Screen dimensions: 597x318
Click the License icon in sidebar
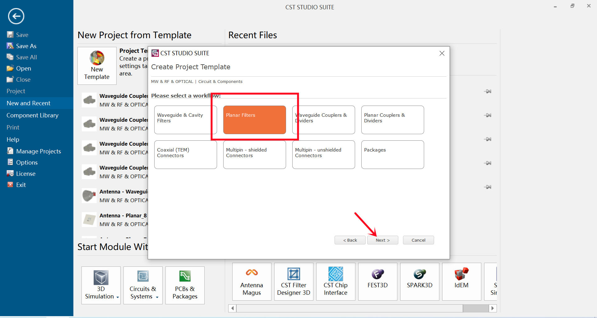pyautogui.click(x=10, y=173)
